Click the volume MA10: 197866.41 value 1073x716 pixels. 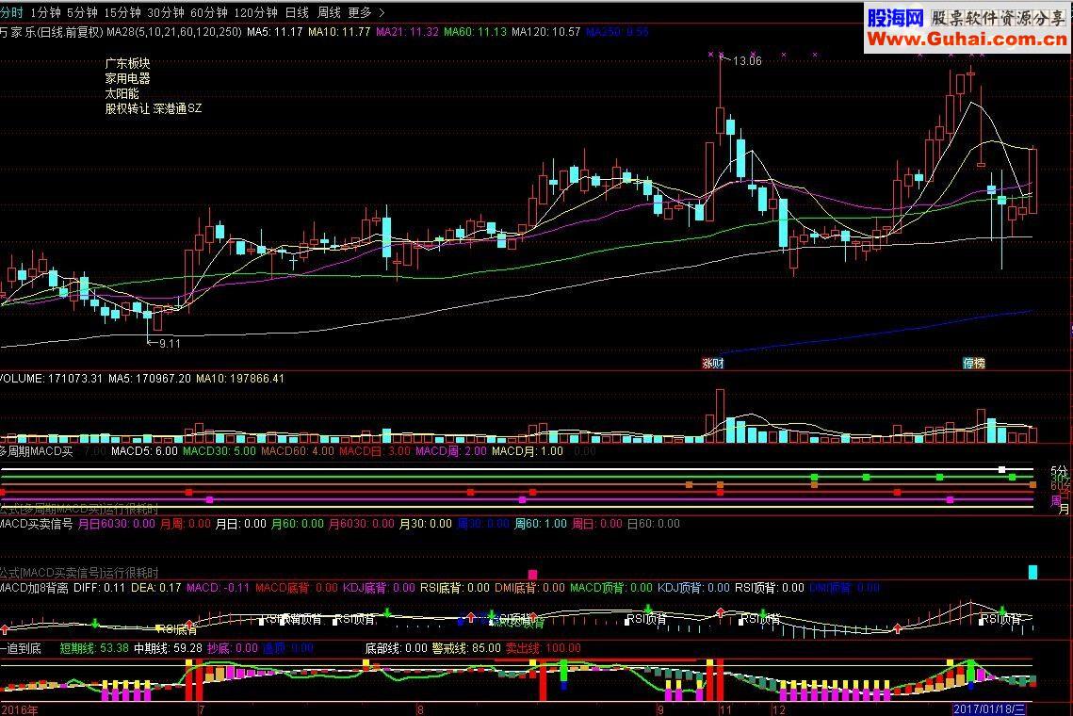[239, 379]
